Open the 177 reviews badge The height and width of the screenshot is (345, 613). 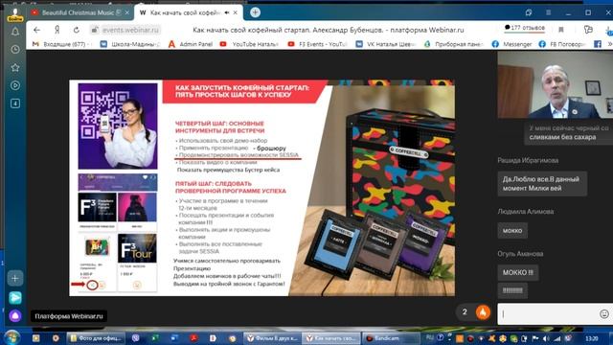pos(525,28)
